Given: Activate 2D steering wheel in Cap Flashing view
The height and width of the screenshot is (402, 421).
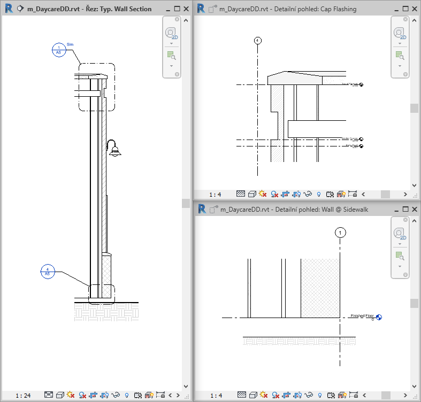Looking at the screenshot, I should (400, 33).
